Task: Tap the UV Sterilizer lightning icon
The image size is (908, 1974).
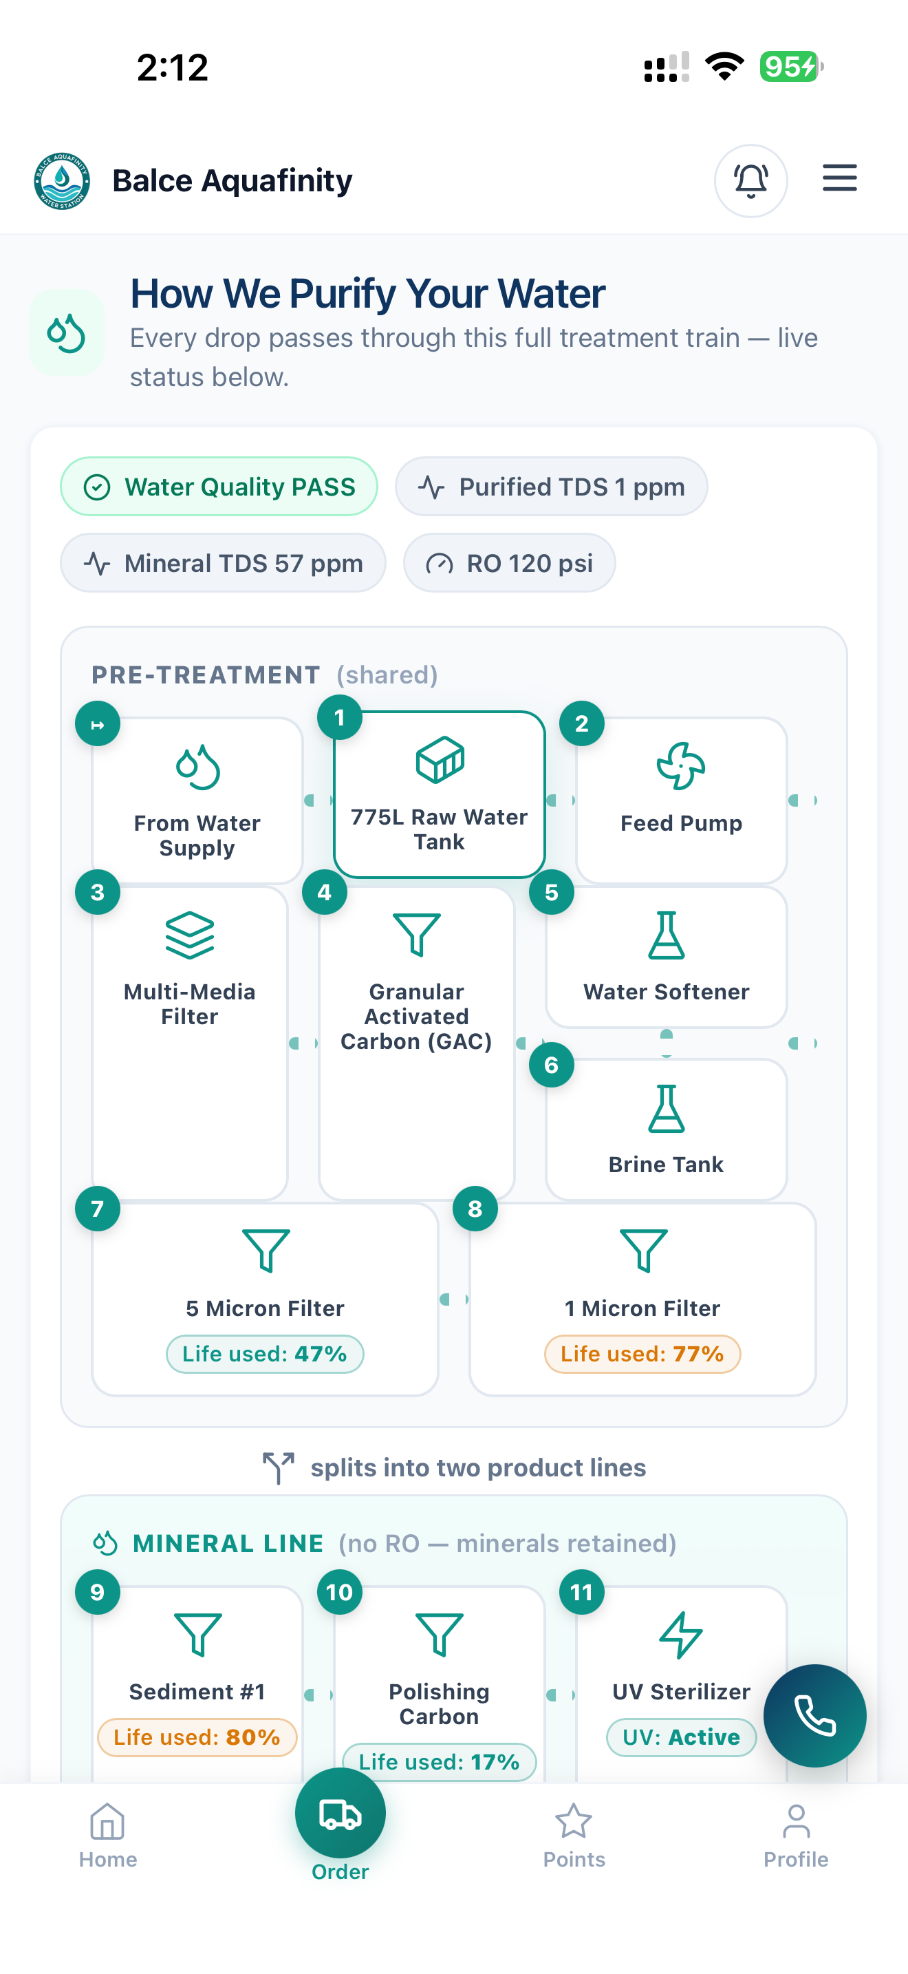Action: click(x=680, y=1635)
